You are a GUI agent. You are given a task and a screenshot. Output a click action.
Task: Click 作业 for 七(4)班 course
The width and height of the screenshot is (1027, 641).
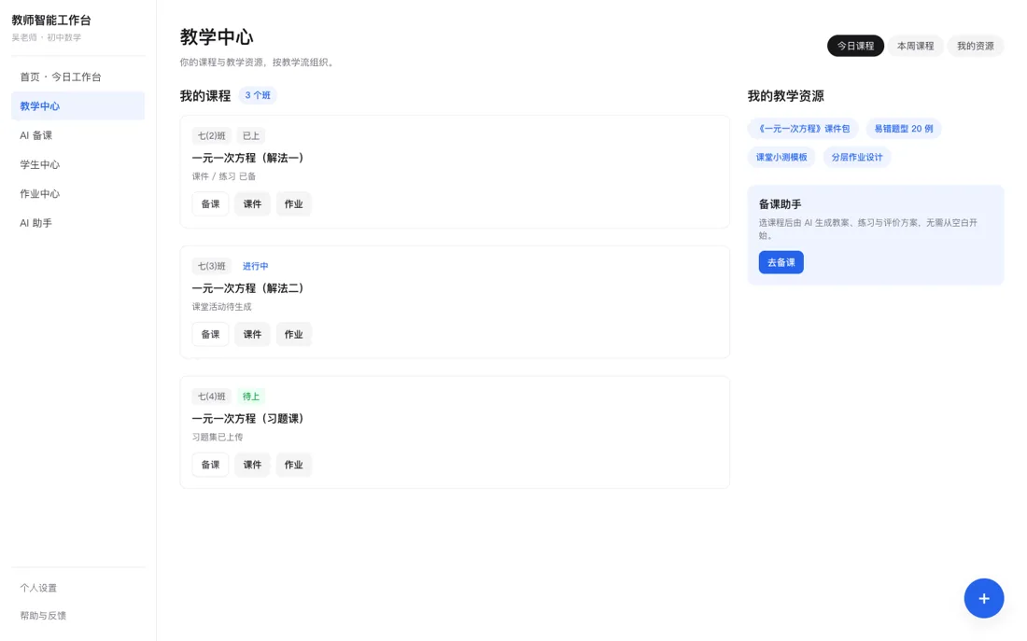tap(293, 465)
